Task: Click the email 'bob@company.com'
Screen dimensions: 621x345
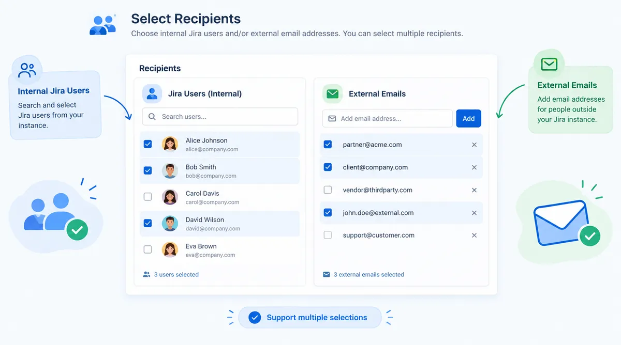Action: coord(211,176)
